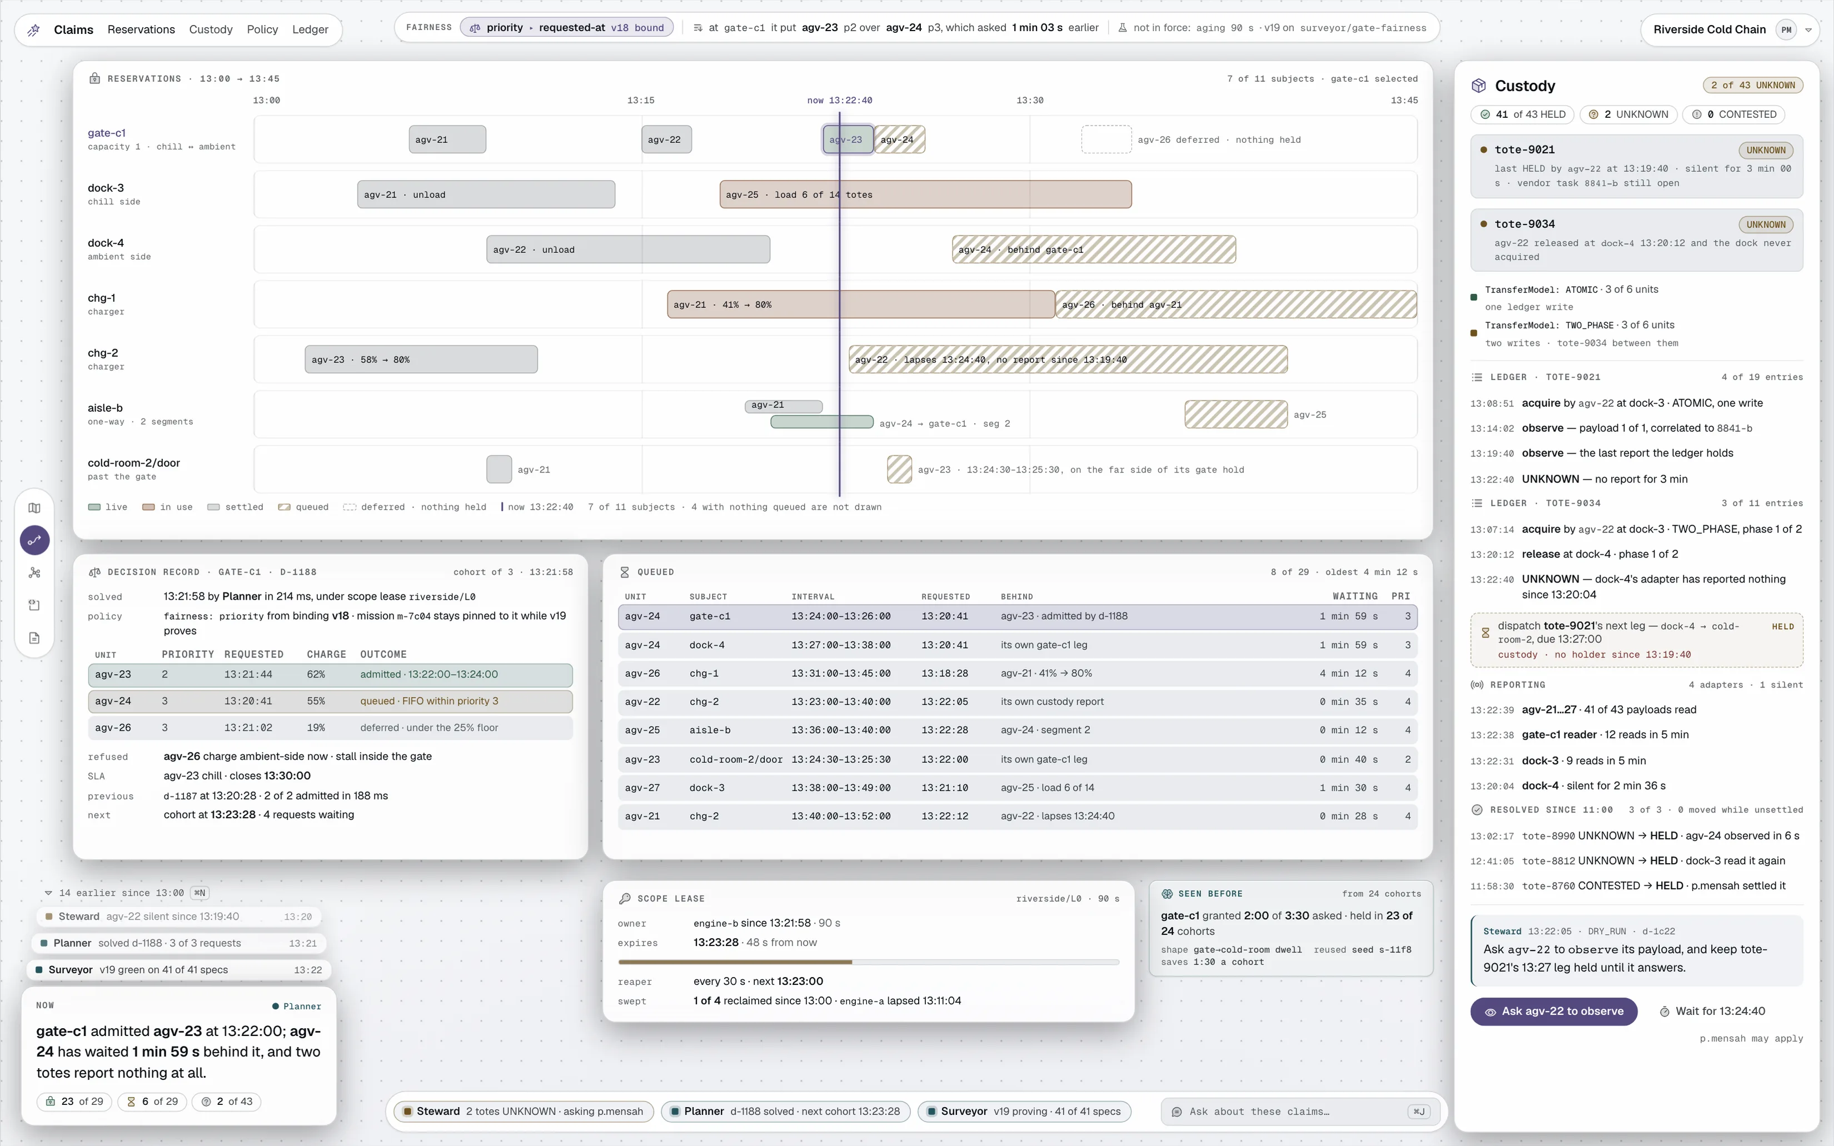Expand the tote-9021 UNKNOWN custody card
Image resolution: width=1834 pixels, height=1146 pixels.
point(1636,166)
